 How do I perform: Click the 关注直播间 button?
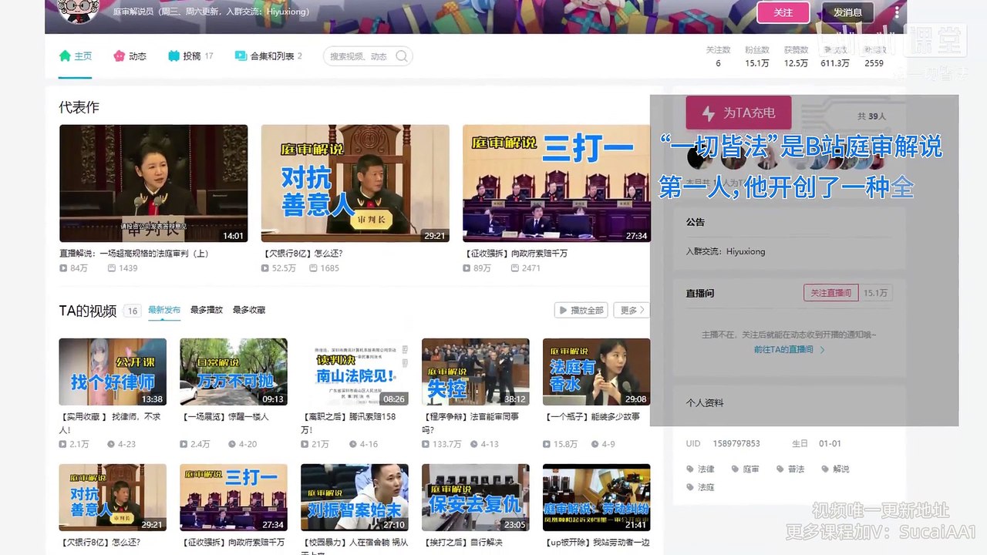[831, 293]
